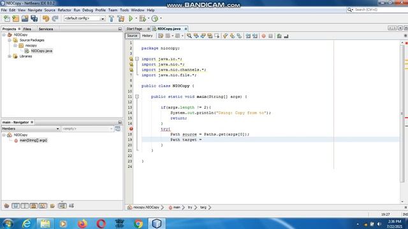The height and width of the screenshot is (229, 408).
Task: Click niocopy.NIOCopy in breadcrumb bar
Action: (146, 207)
